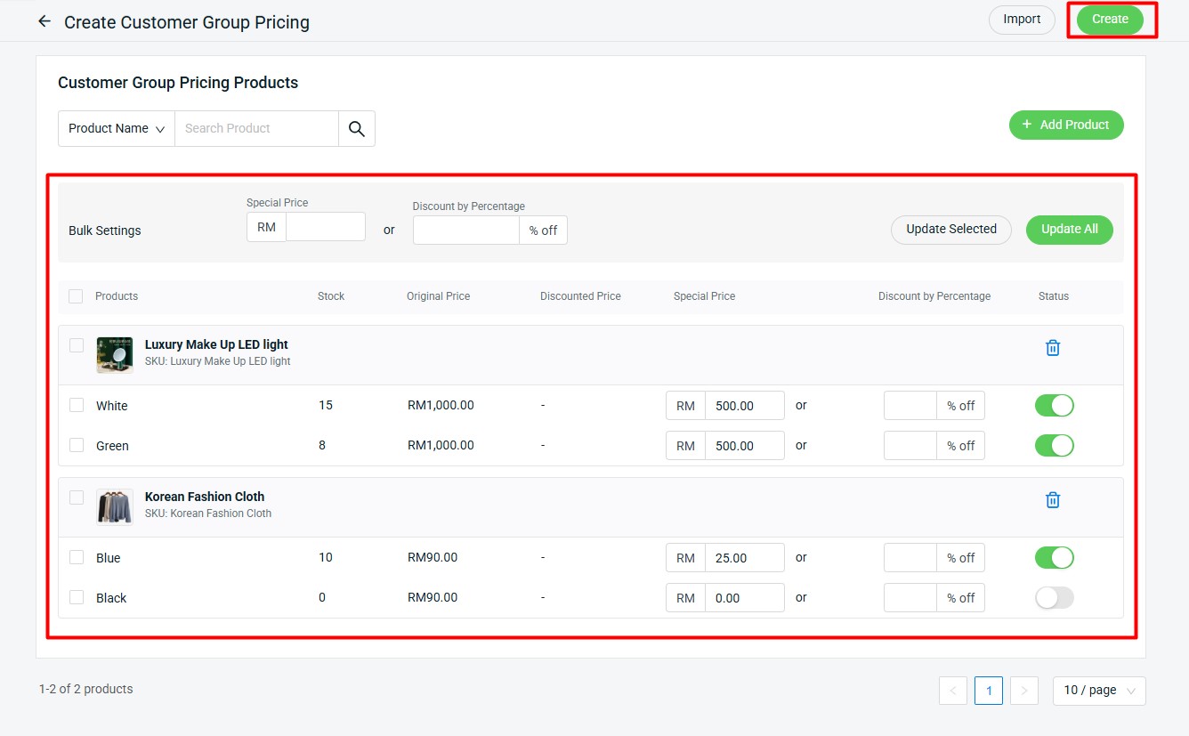
Task: Click the back arrow to exit Create Customer Group Pricing
Action: pyautogui.click(x=44, y=20)
